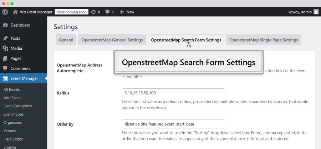
Task: Click the Media icon in sidebar
Action: click(x=5, y=49)
